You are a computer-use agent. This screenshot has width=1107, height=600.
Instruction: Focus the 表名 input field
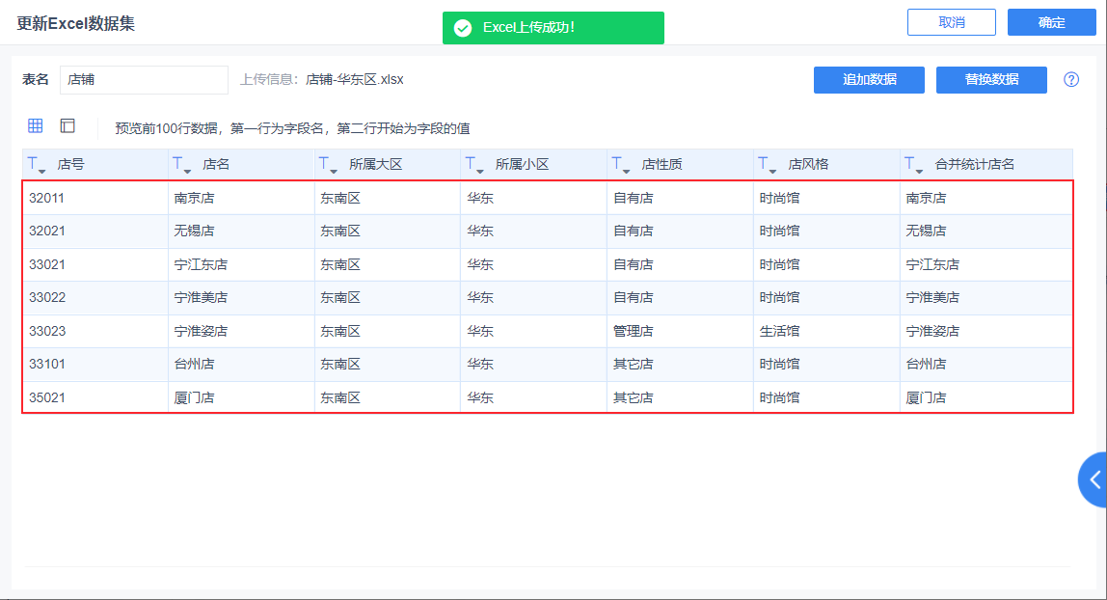pyautogui.click(x=144, y=80)
